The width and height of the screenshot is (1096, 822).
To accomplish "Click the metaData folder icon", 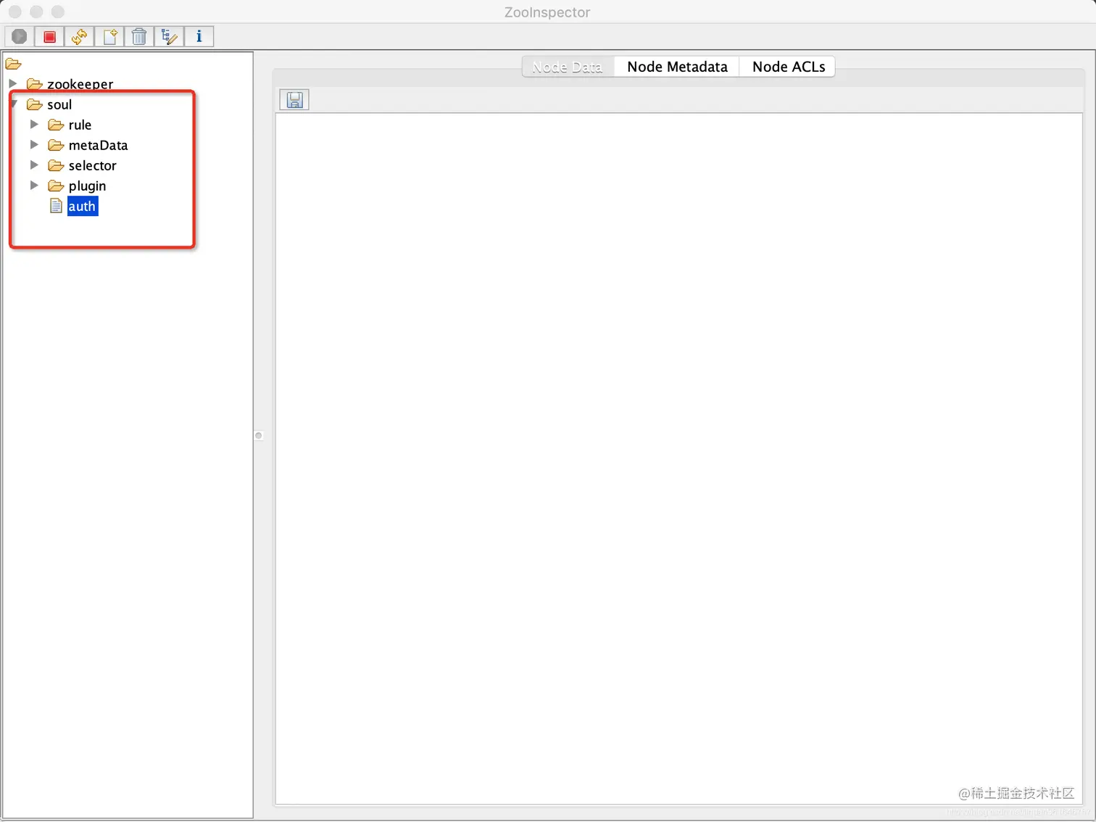I will coord(56,145).
